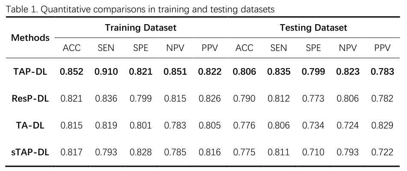Select the 'ResP-DL' row label
The image size is (407, 171).
tap(30, 99)
